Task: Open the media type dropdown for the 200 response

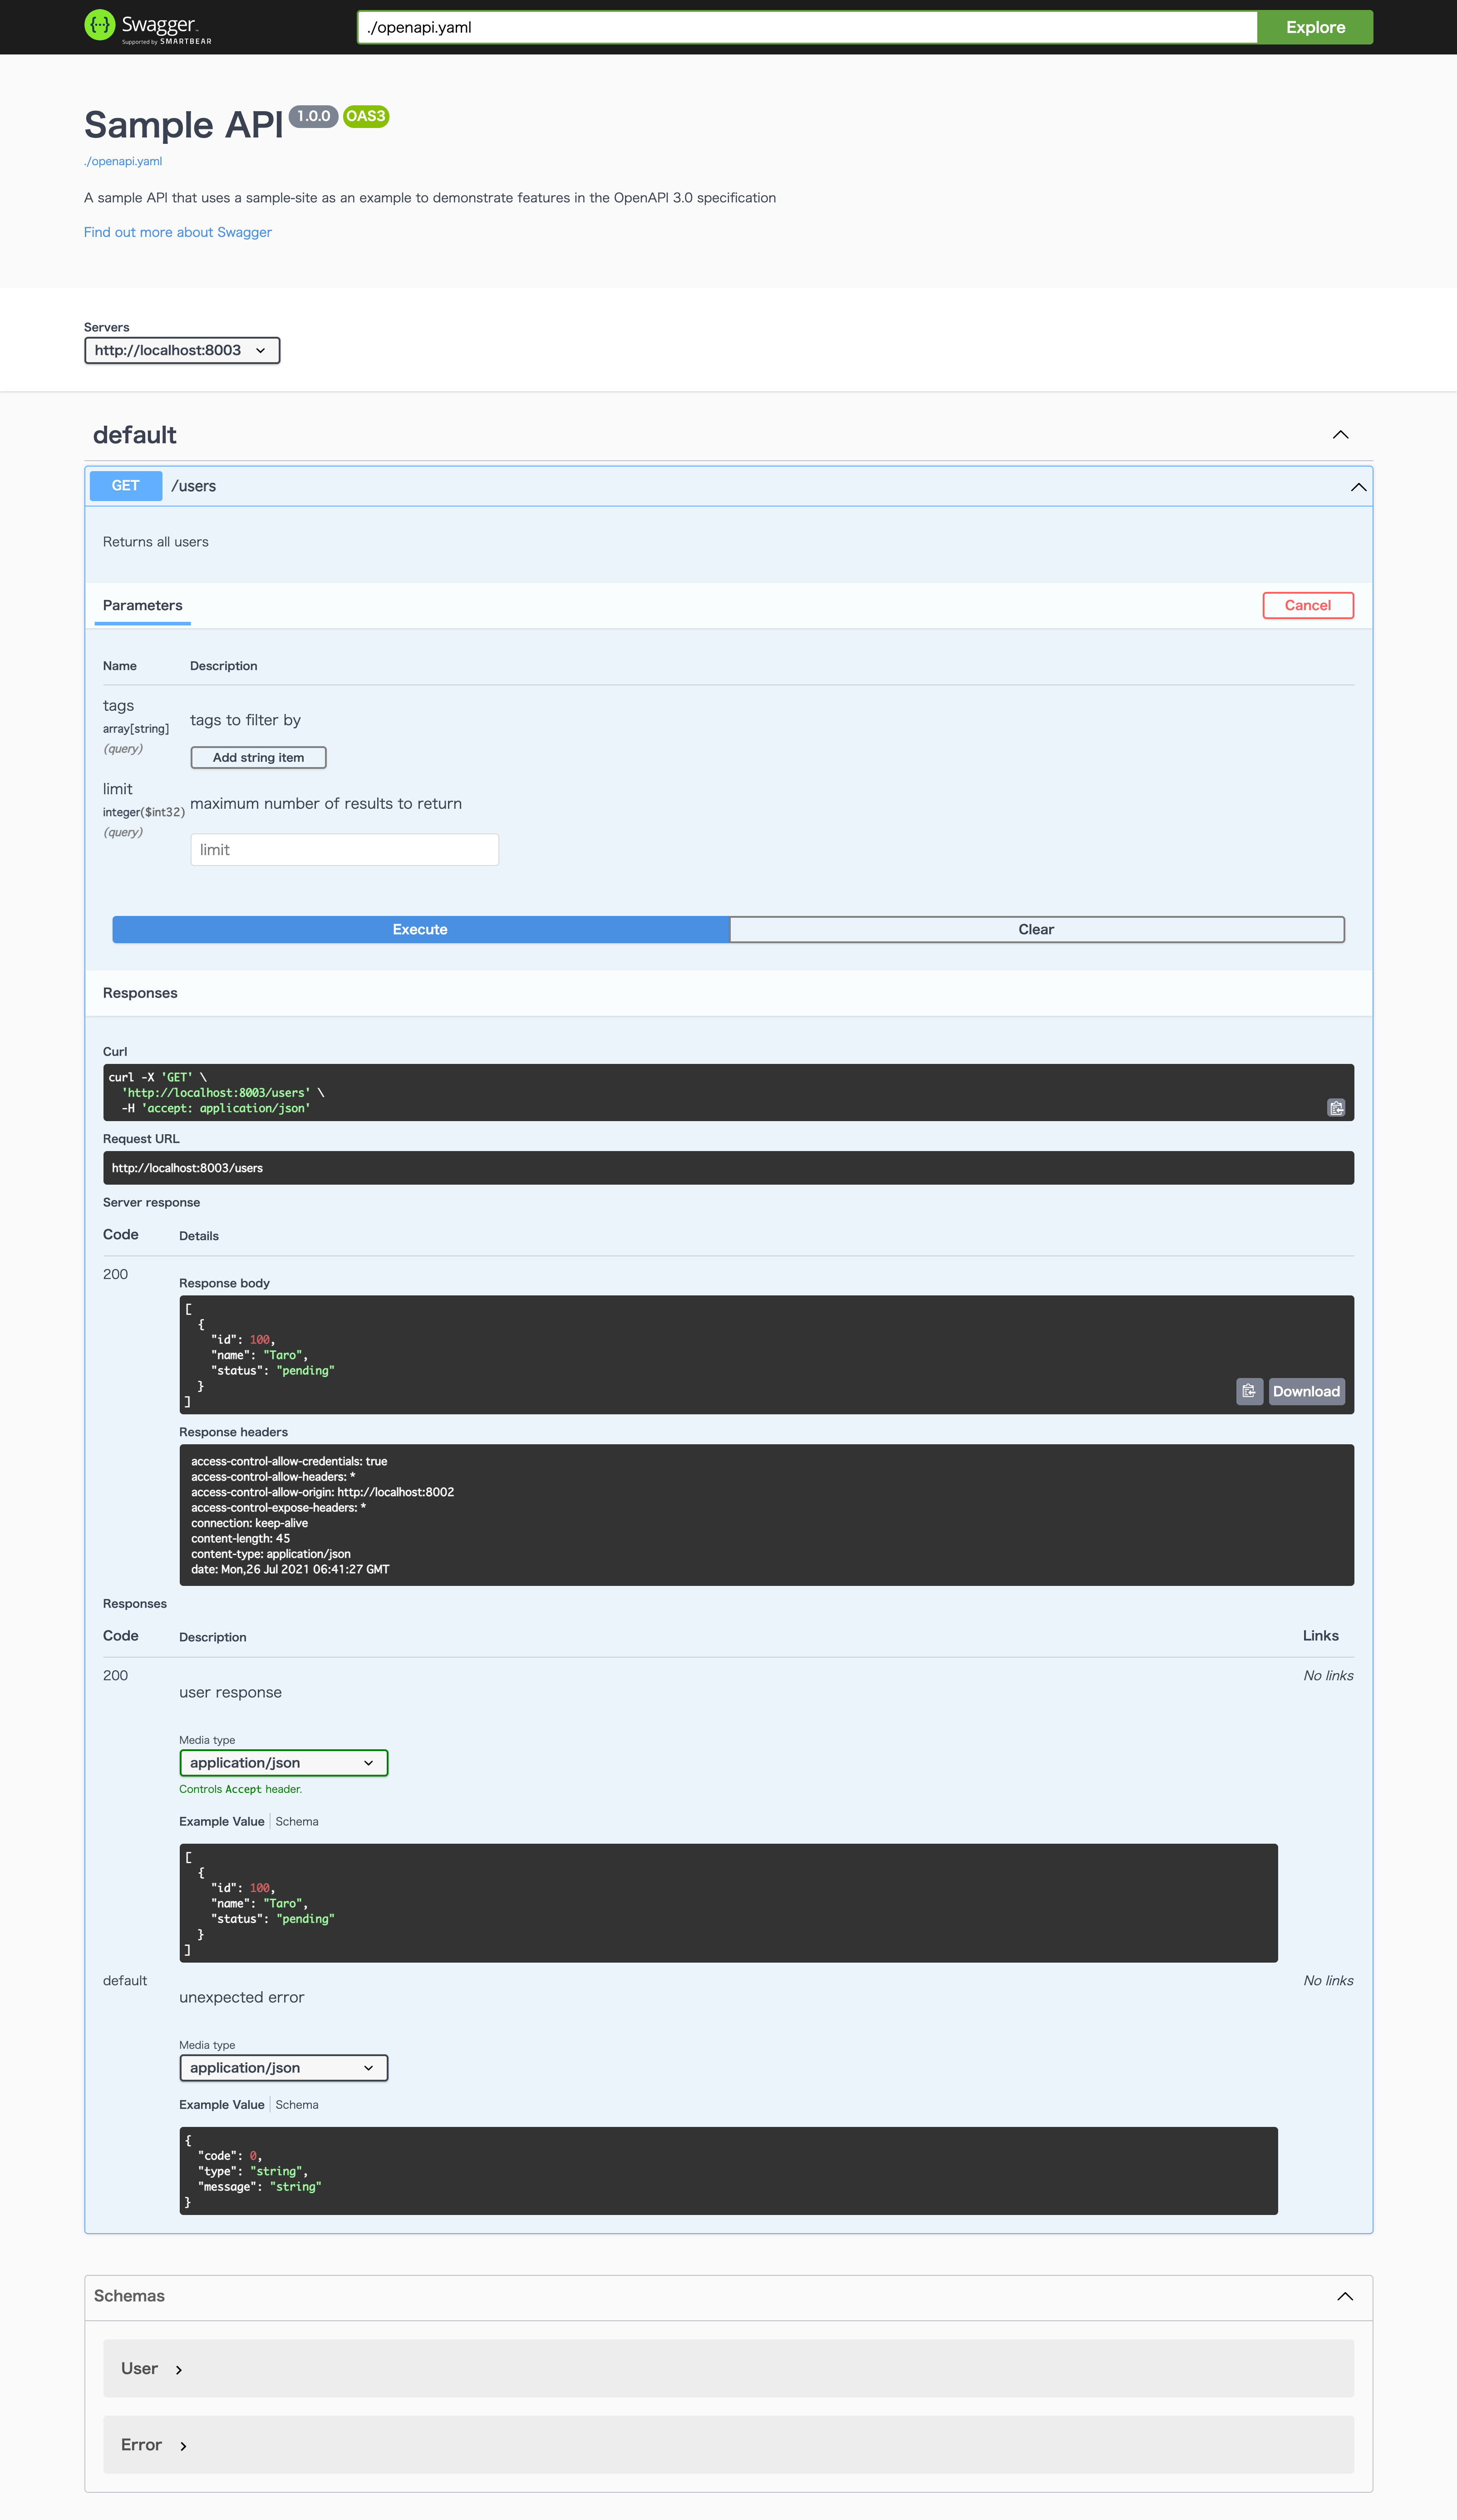Action: (283, 1763)
